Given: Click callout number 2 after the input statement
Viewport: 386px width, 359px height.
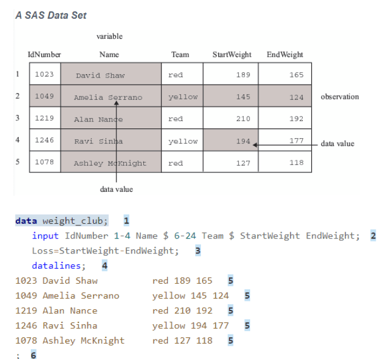Looking at the screenshot, I should (373, 236).
